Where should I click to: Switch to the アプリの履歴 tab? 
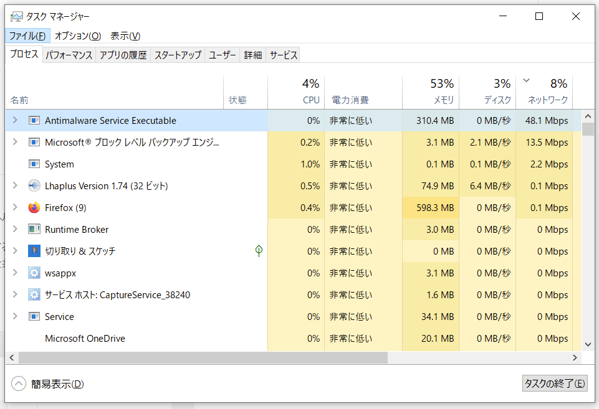[x=123, y=55]
